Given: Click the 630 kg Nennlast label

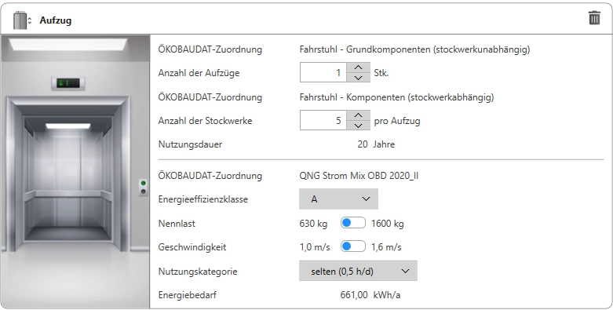Looking at the screenshot, I should [313, 224].
